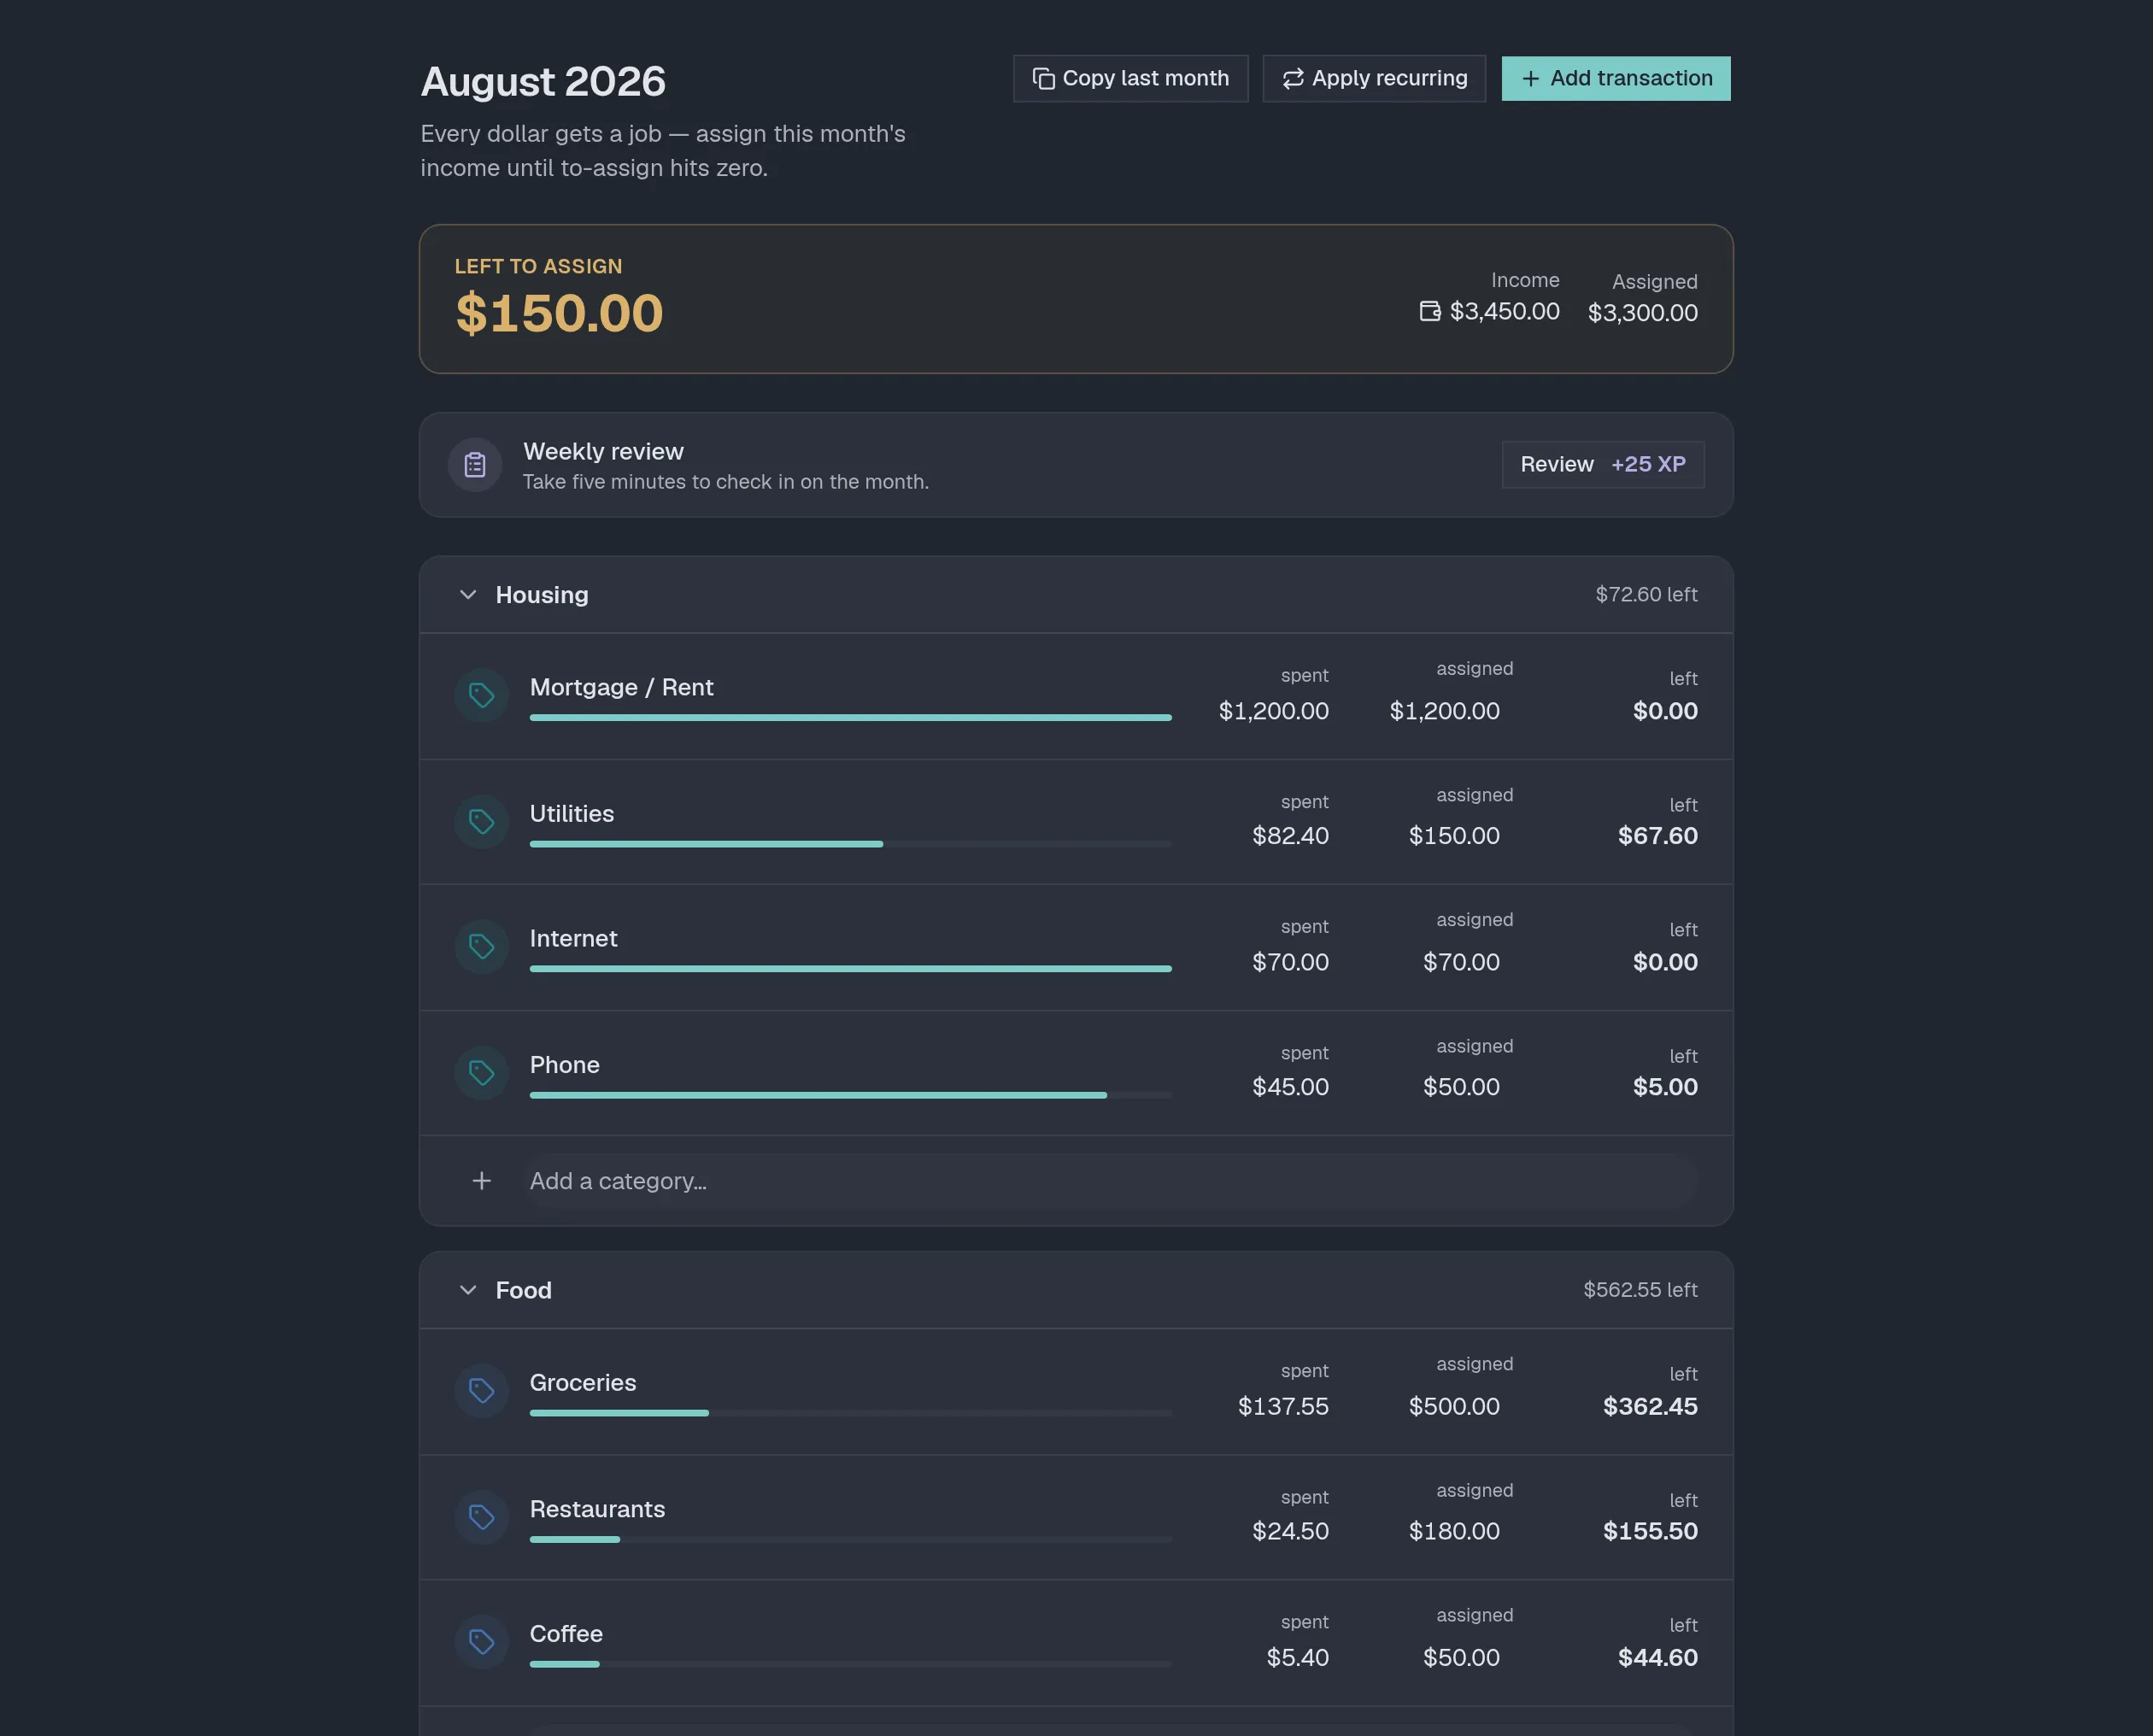This screenshot has width=2153, height=1736.
Task: Click the Phone progress bar
Action: coord(850,1095)
